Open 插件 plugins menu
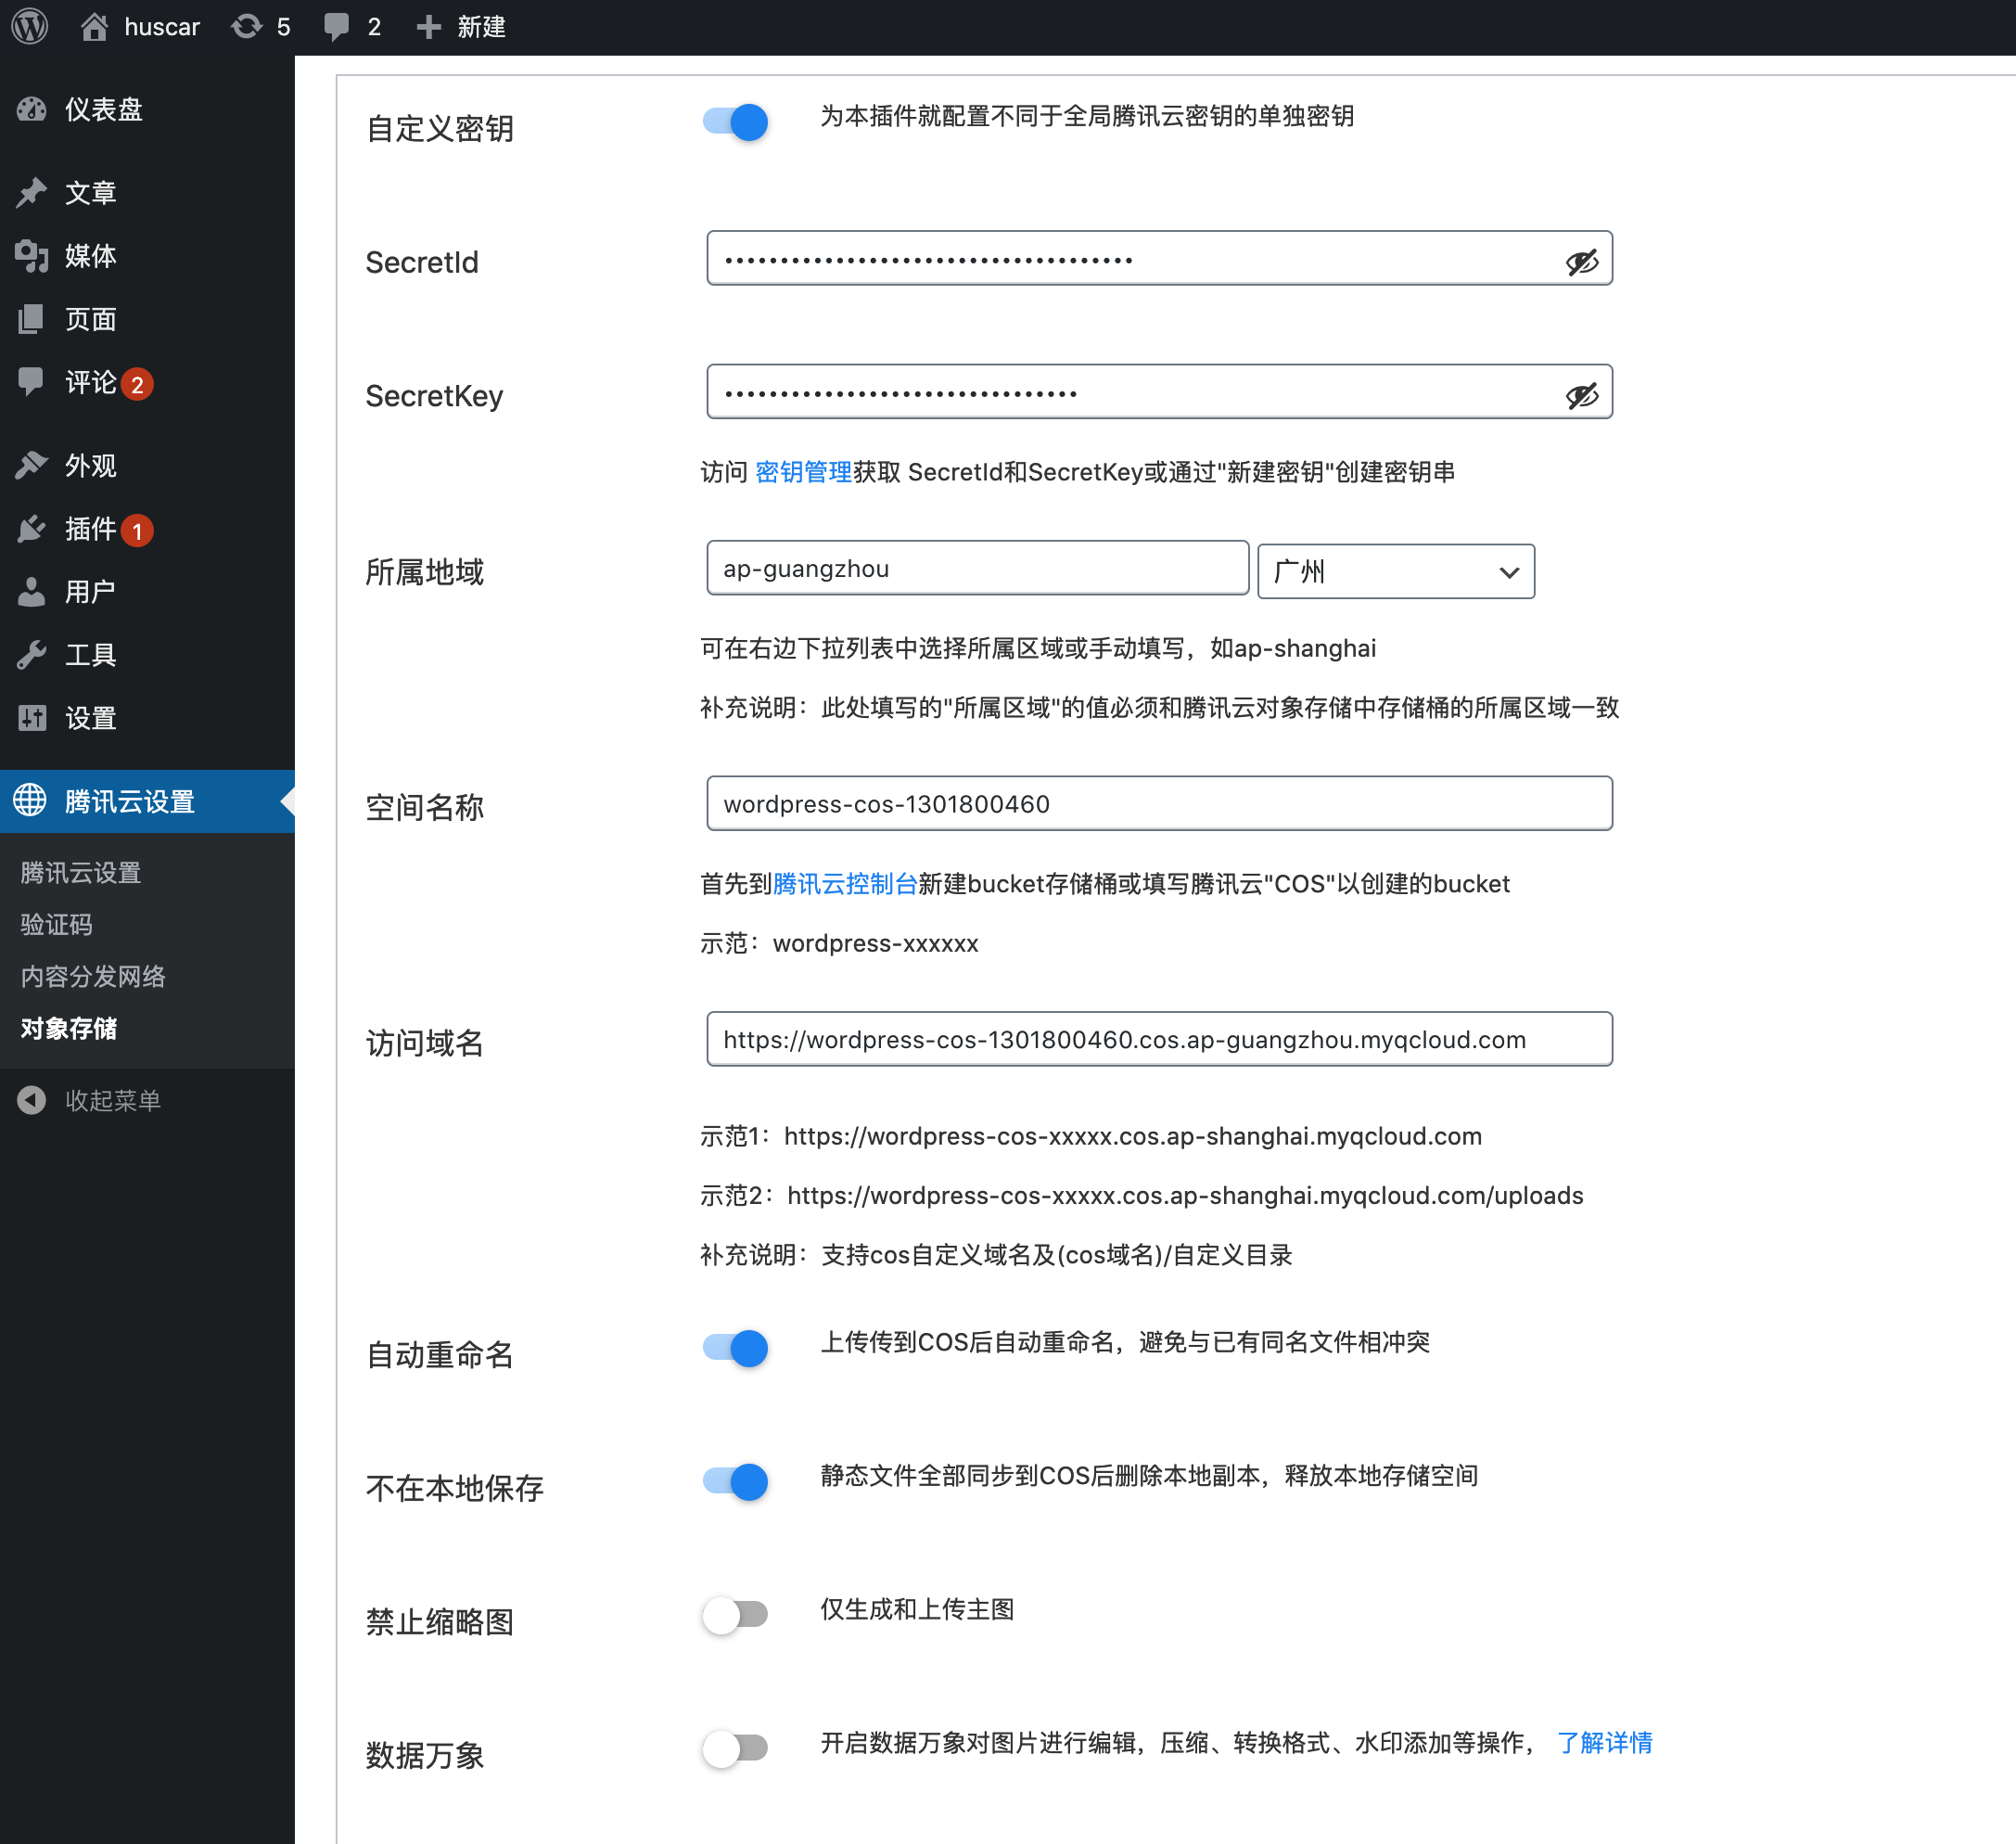 point(147,529)
